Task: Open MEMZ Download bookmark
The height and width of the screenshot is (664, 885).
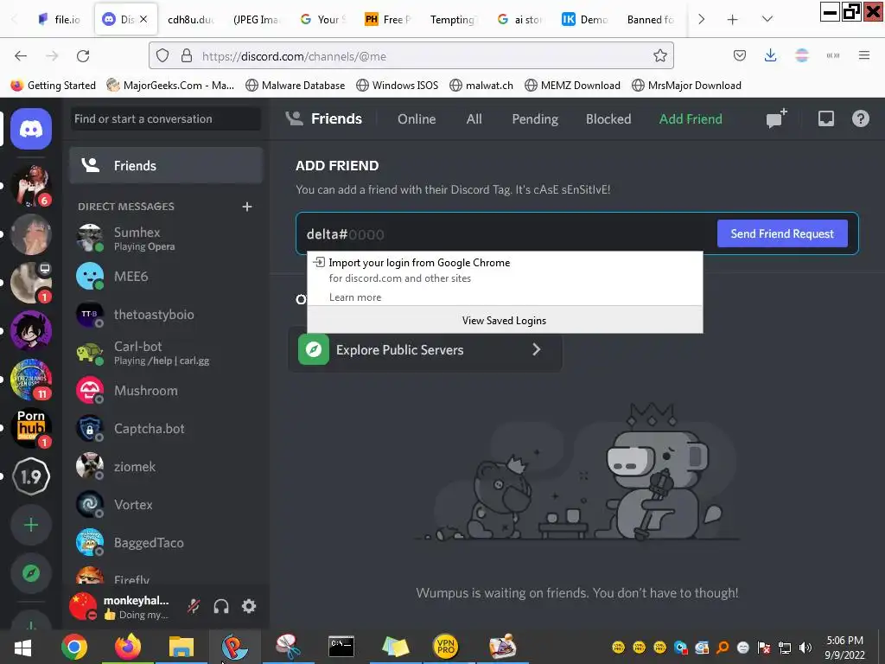Action: 572,86
